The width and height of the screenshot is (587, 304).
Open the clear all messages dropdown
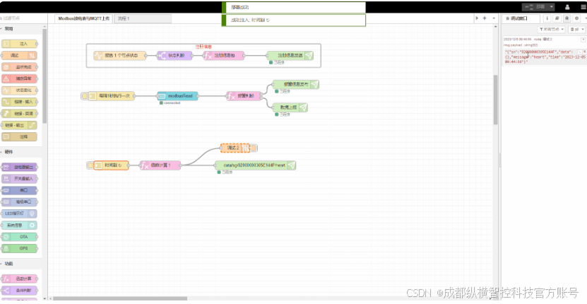point(576,29)
